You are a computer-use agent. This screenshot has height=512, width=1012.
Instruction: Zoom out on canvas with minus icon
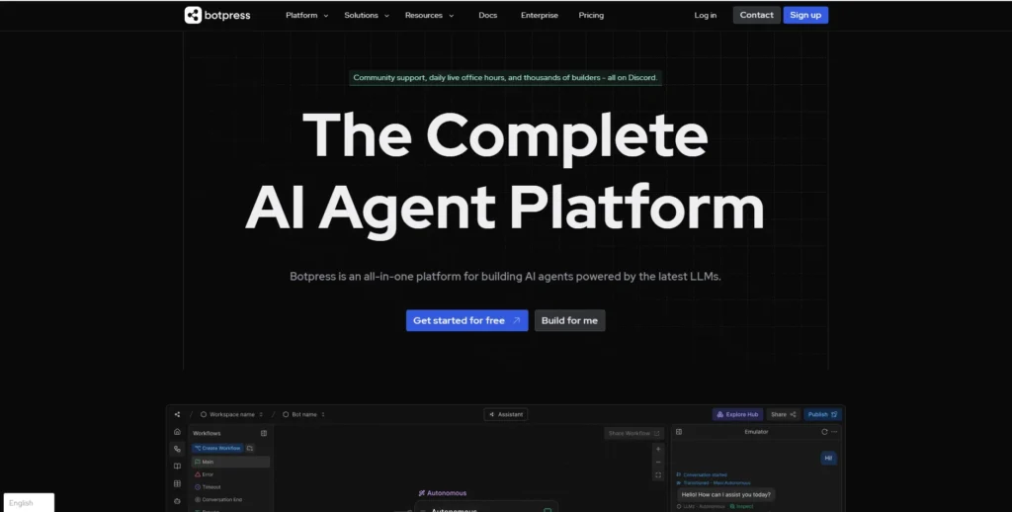[658, 462]
